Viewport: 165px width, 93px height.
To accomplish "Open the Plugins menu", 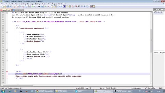I will pos(54,4).
